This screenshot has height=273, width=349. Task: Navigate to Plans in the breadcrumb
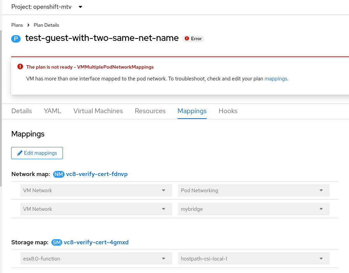point(17,25)
